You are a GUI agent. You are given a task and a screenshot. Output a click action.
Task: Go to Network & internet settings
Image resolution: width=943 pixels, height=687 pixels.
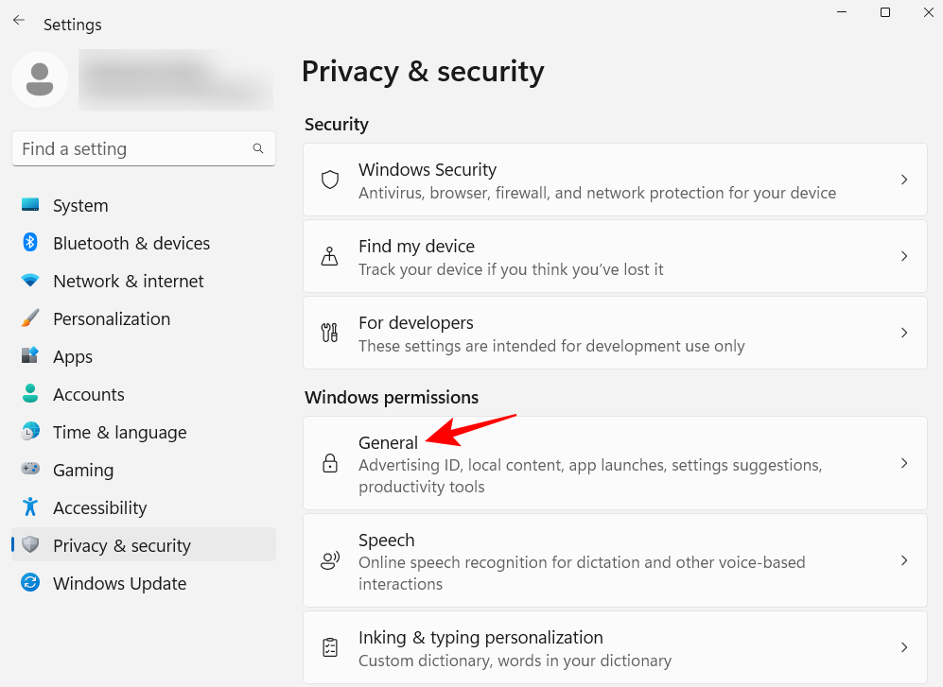click(x=128, y=281)
